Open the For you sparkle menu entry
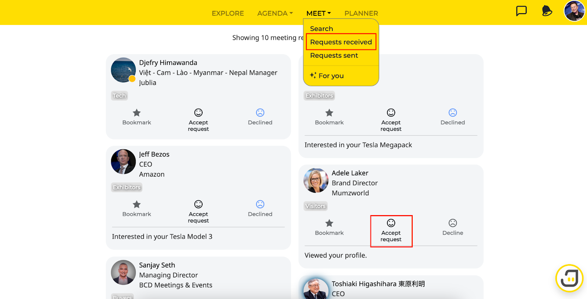 (327, 75)
